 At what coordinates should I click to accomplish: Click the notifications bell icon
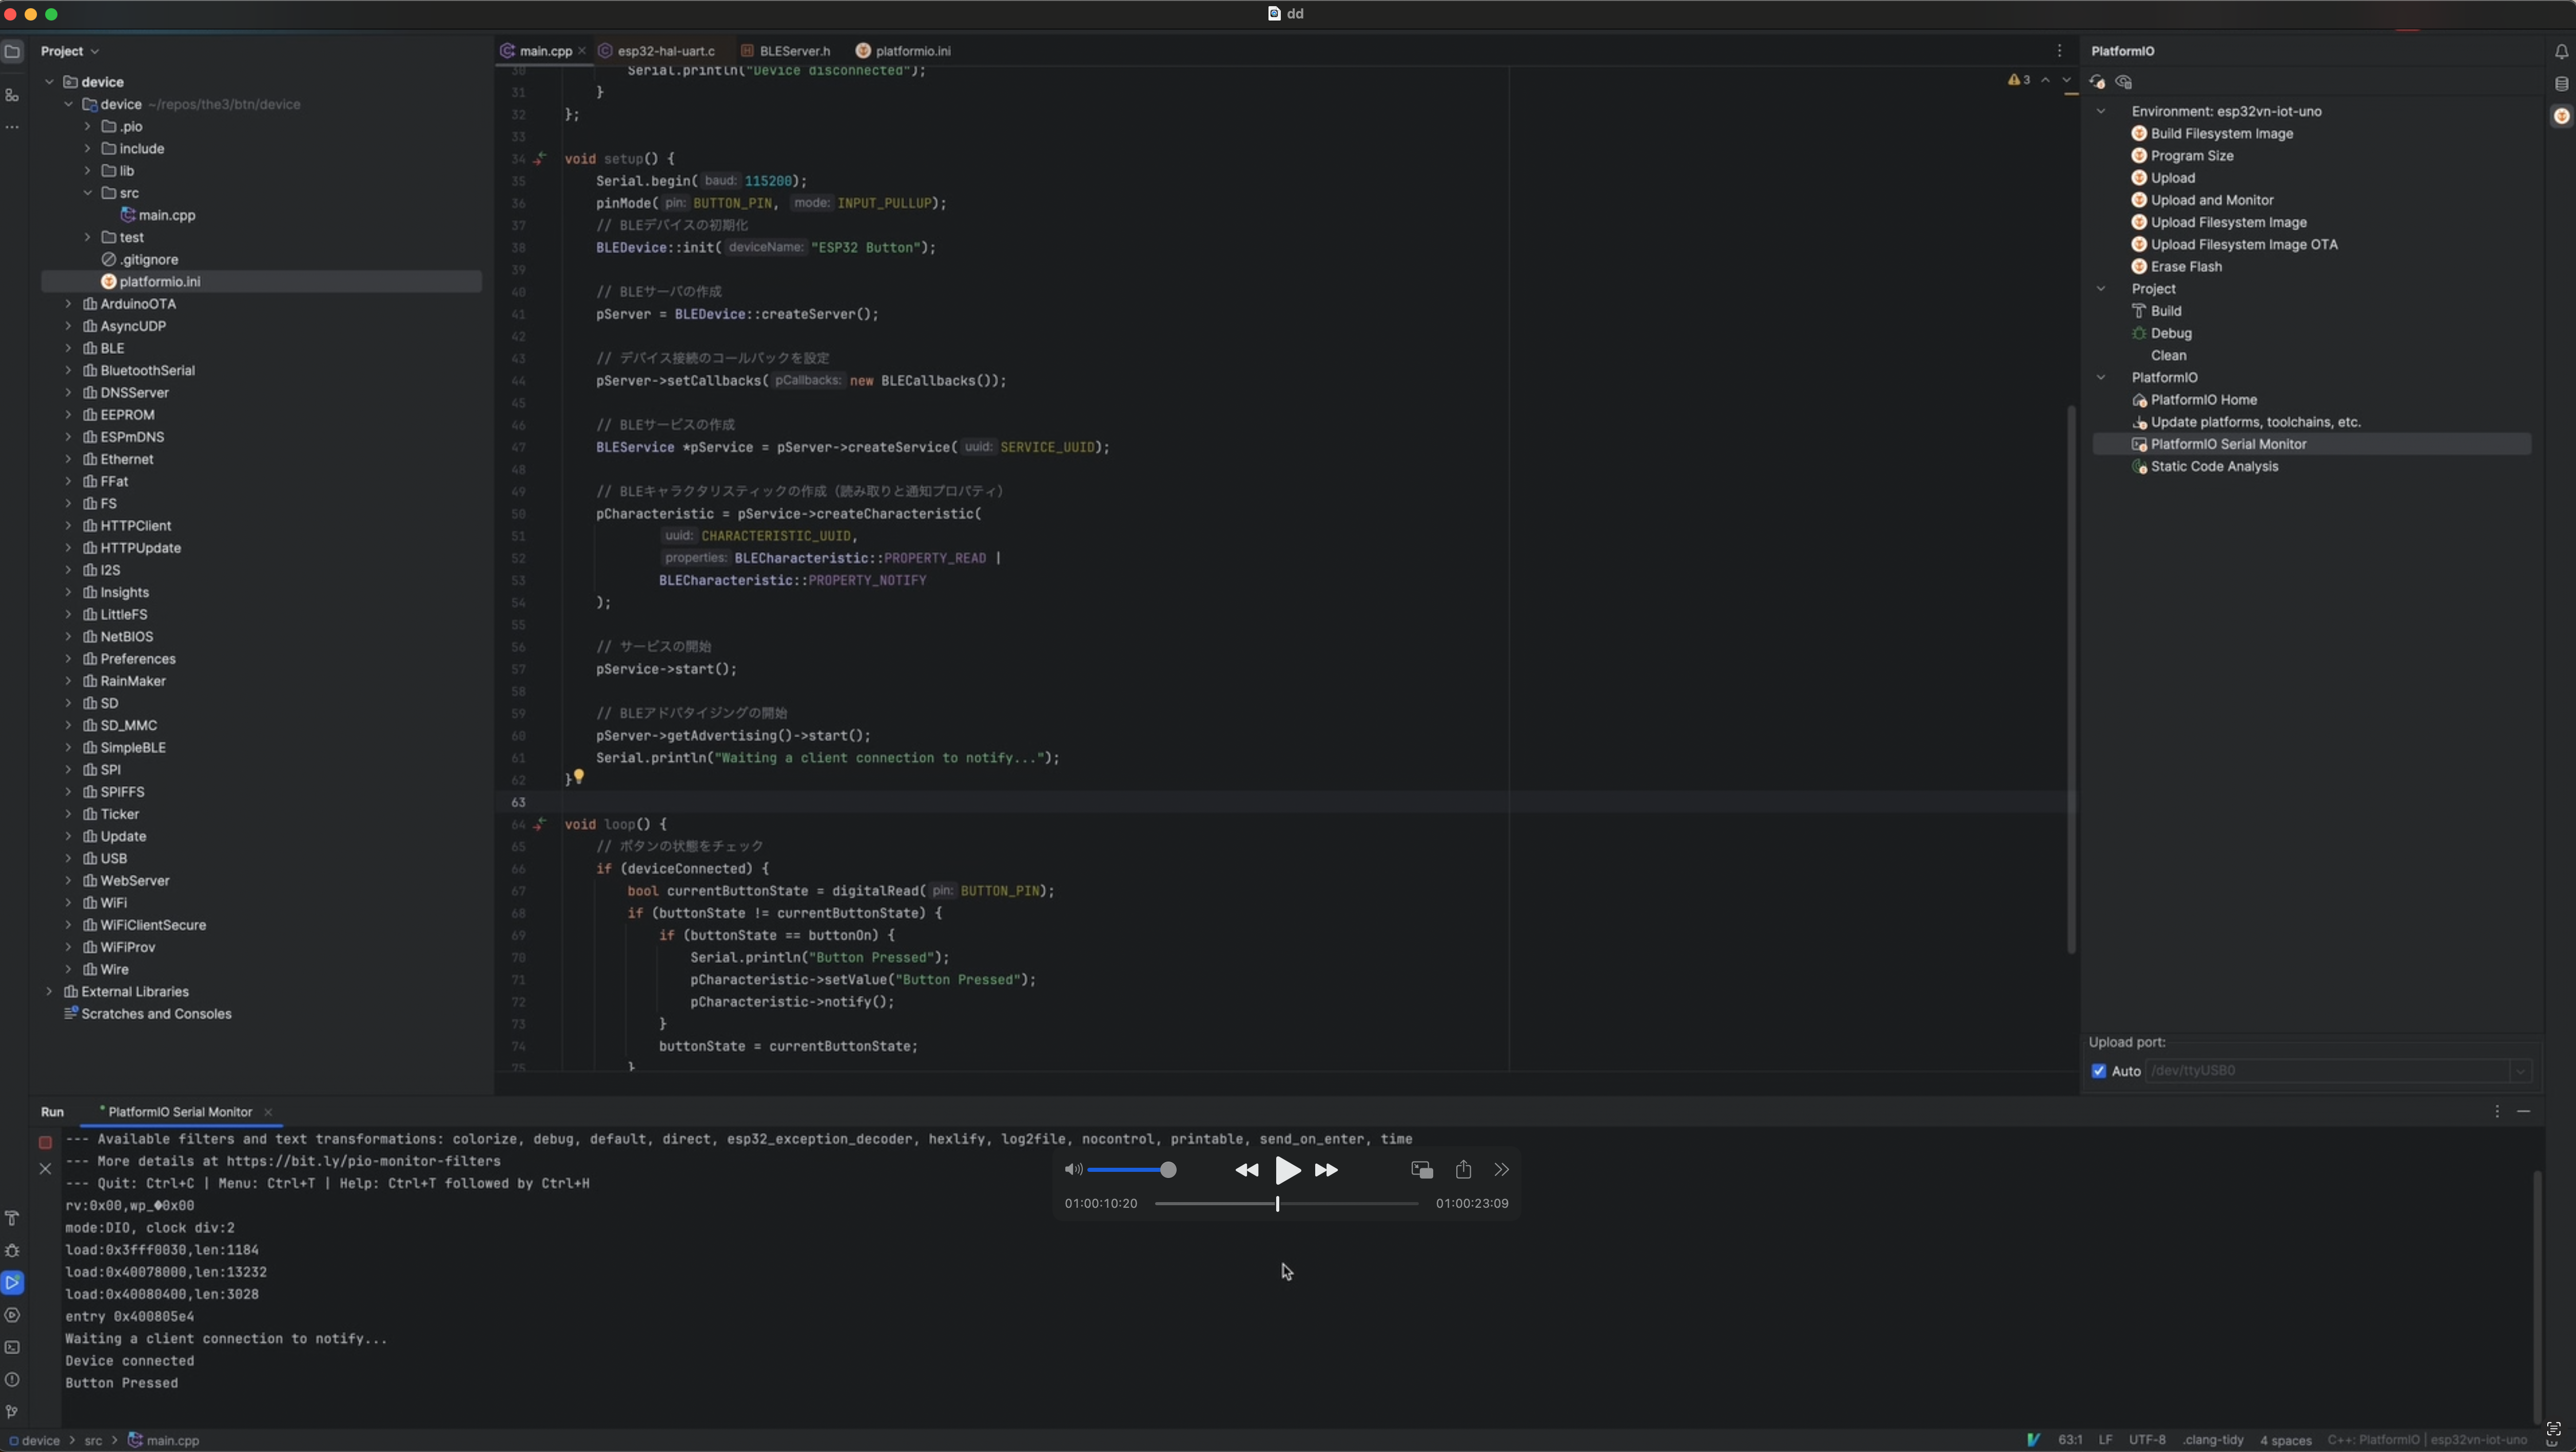(x=2560, y=51)
